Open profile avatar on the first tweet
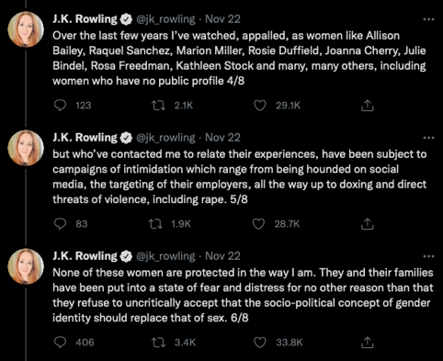 point(26,29)
